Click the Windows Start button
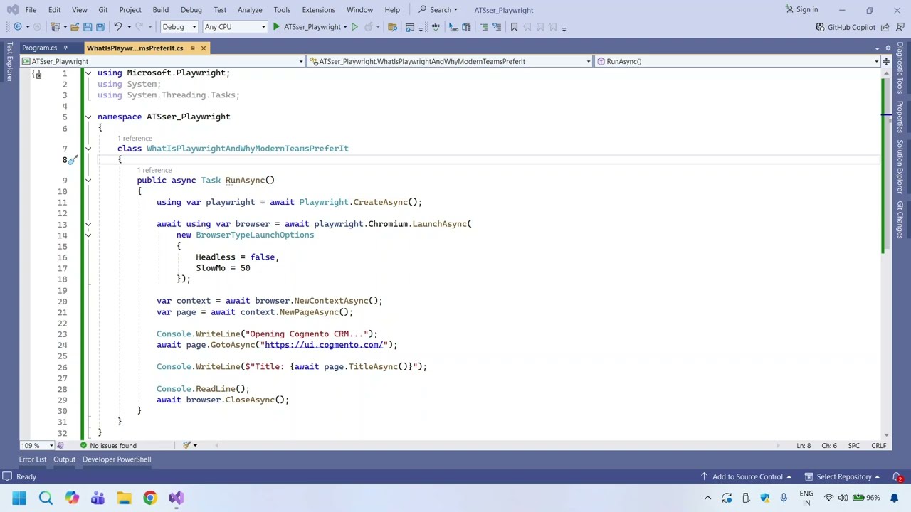The height and width of the screenshot is (512, 911). [x=19, y=498]
